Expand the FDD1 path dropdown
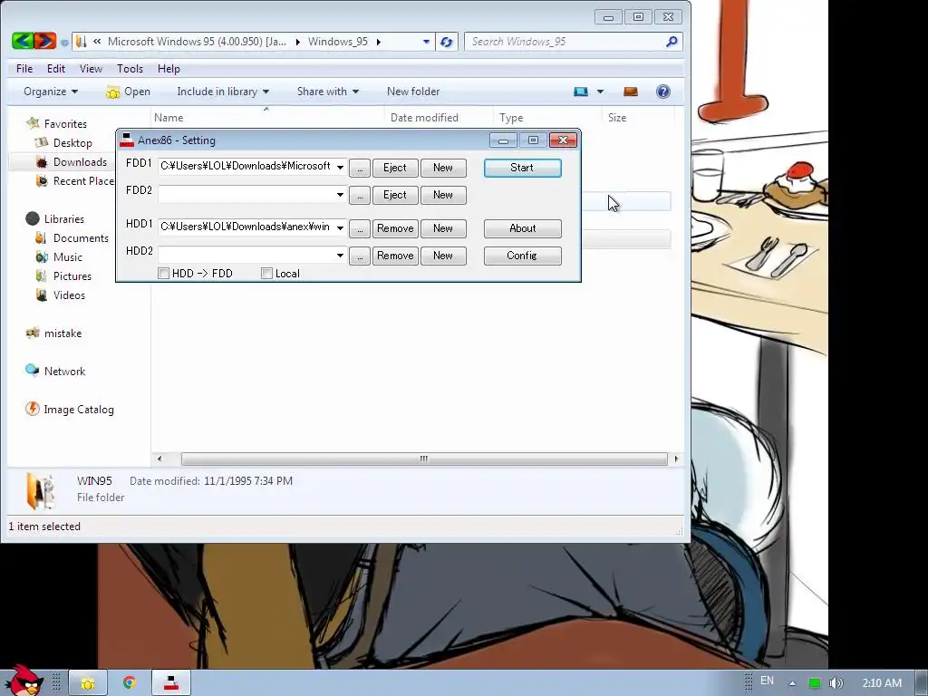928x696 pixels. coord(341,167)
